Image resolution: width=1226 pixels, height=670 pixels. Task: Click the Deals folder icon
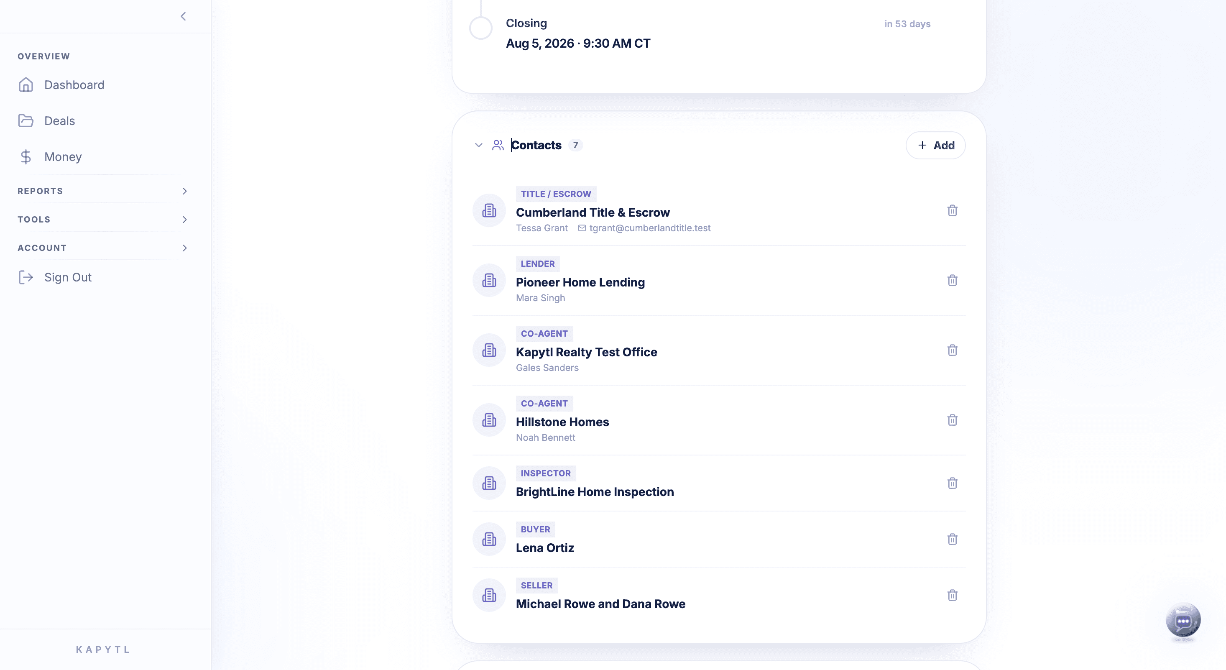(x=26, y=121)
